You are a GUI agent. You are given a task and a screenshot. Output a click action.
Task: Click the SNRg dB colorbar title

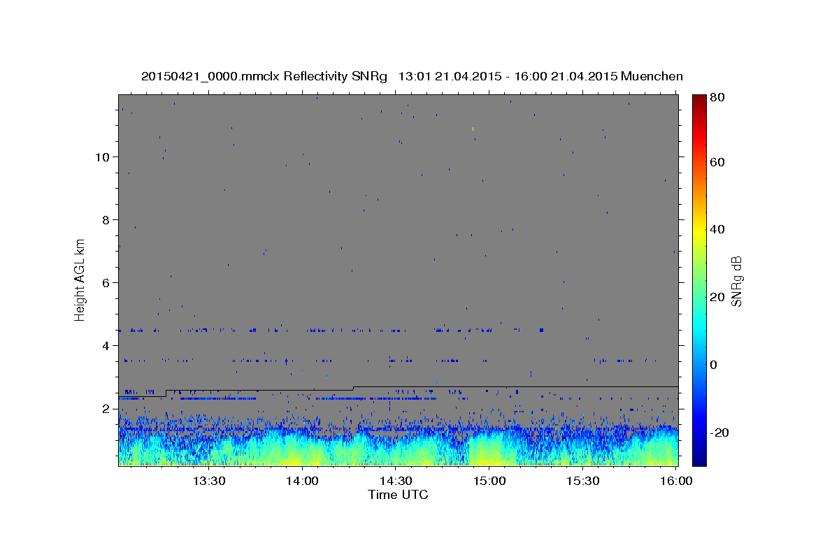pyautogui.click(x=737, y=280)
